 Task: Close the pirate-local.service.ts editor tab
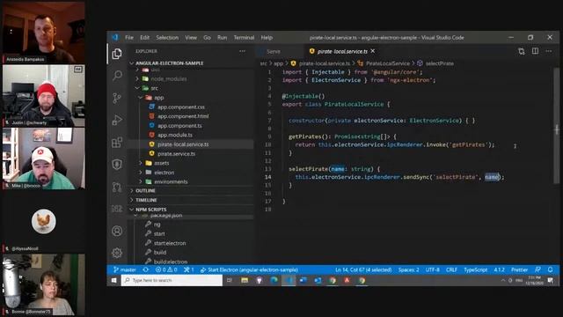373,51
